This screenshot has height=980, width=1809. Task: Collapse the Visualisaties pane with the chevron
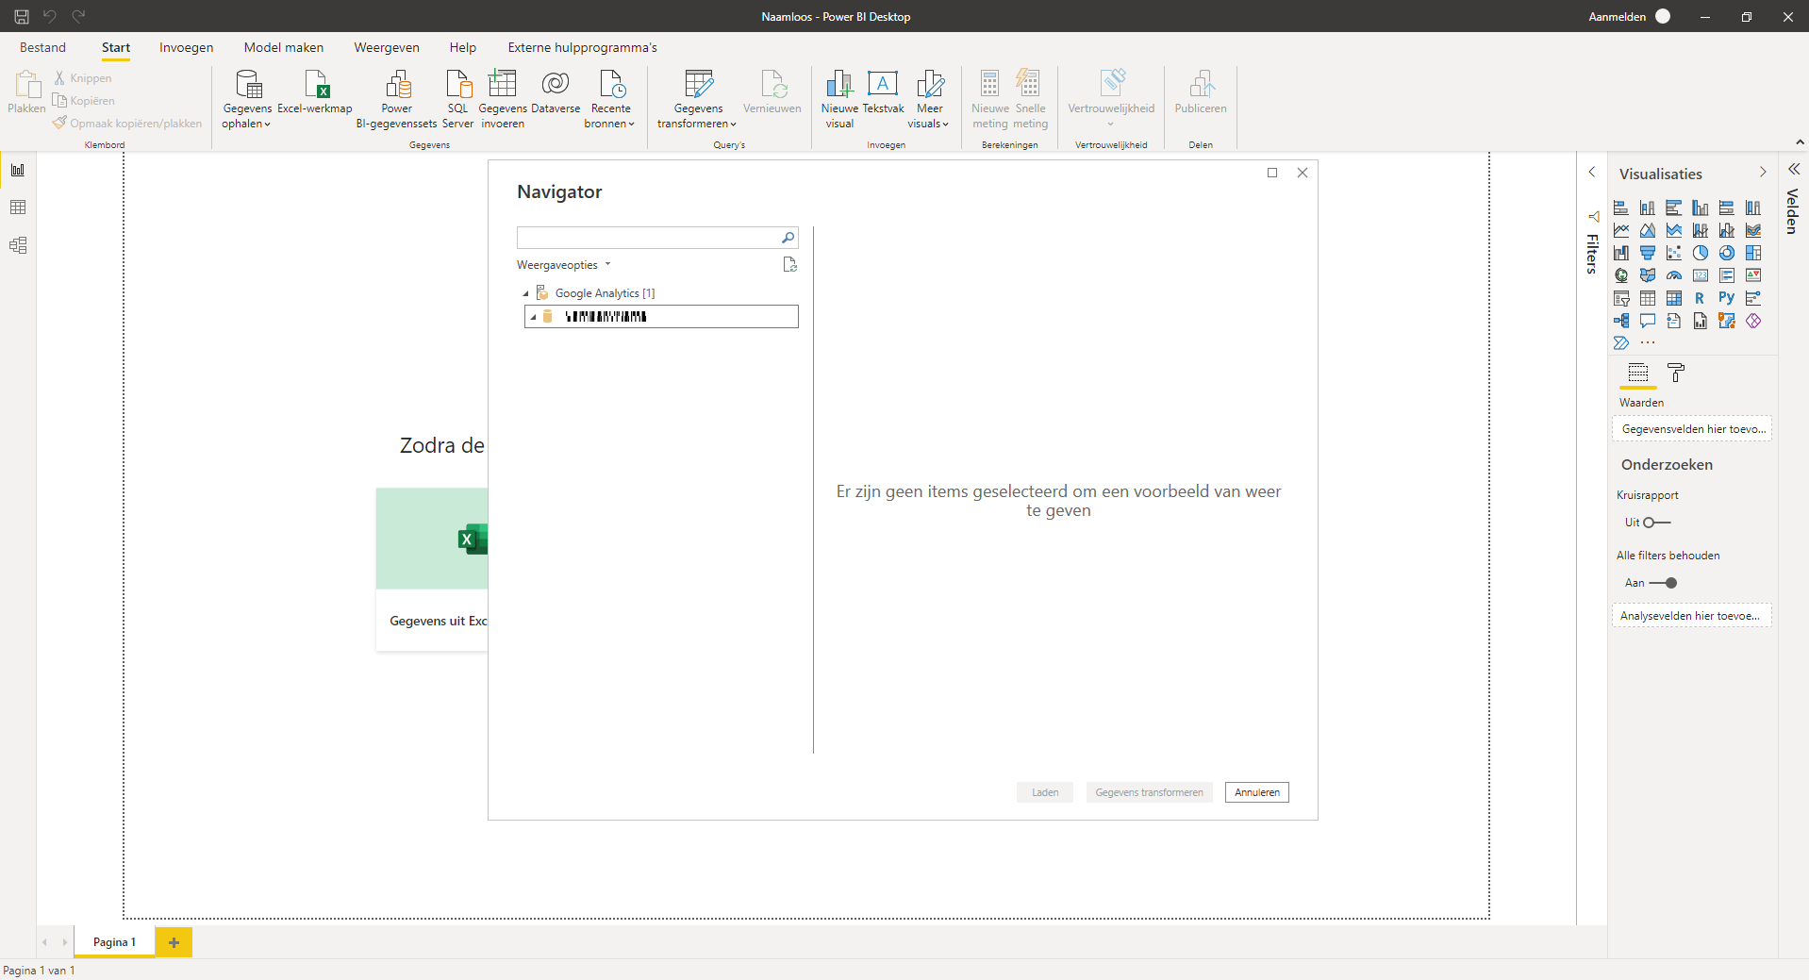click(x=1762, y=173)
